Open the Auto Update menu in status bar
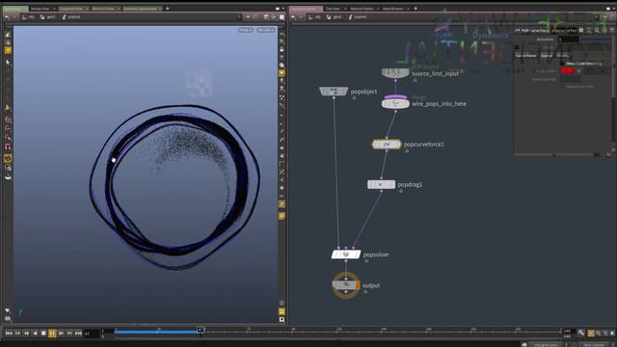Image resolution: width=617 pixels, height=347 pixels. [x=595, y=345]
